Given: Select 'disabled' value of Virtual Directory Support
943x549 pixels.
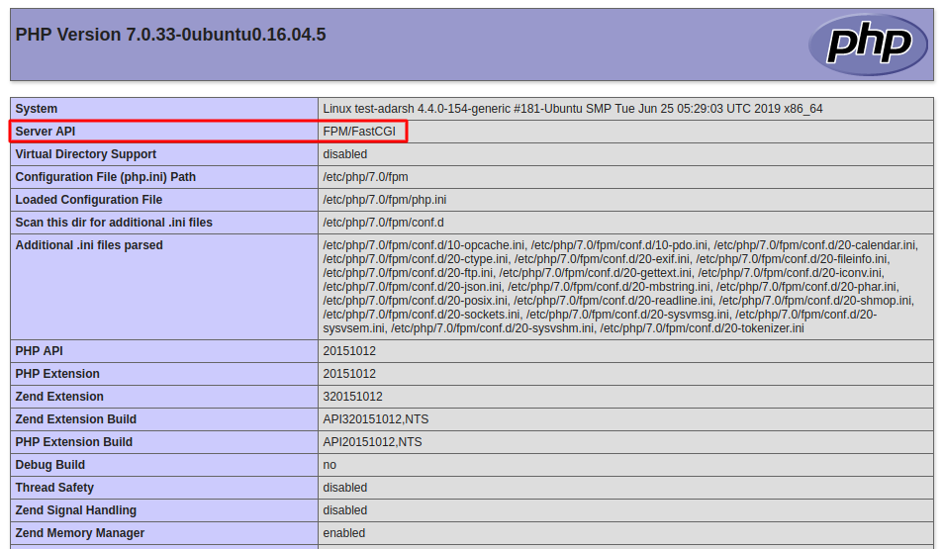Looking at the screenshot, I should (344, 154).
